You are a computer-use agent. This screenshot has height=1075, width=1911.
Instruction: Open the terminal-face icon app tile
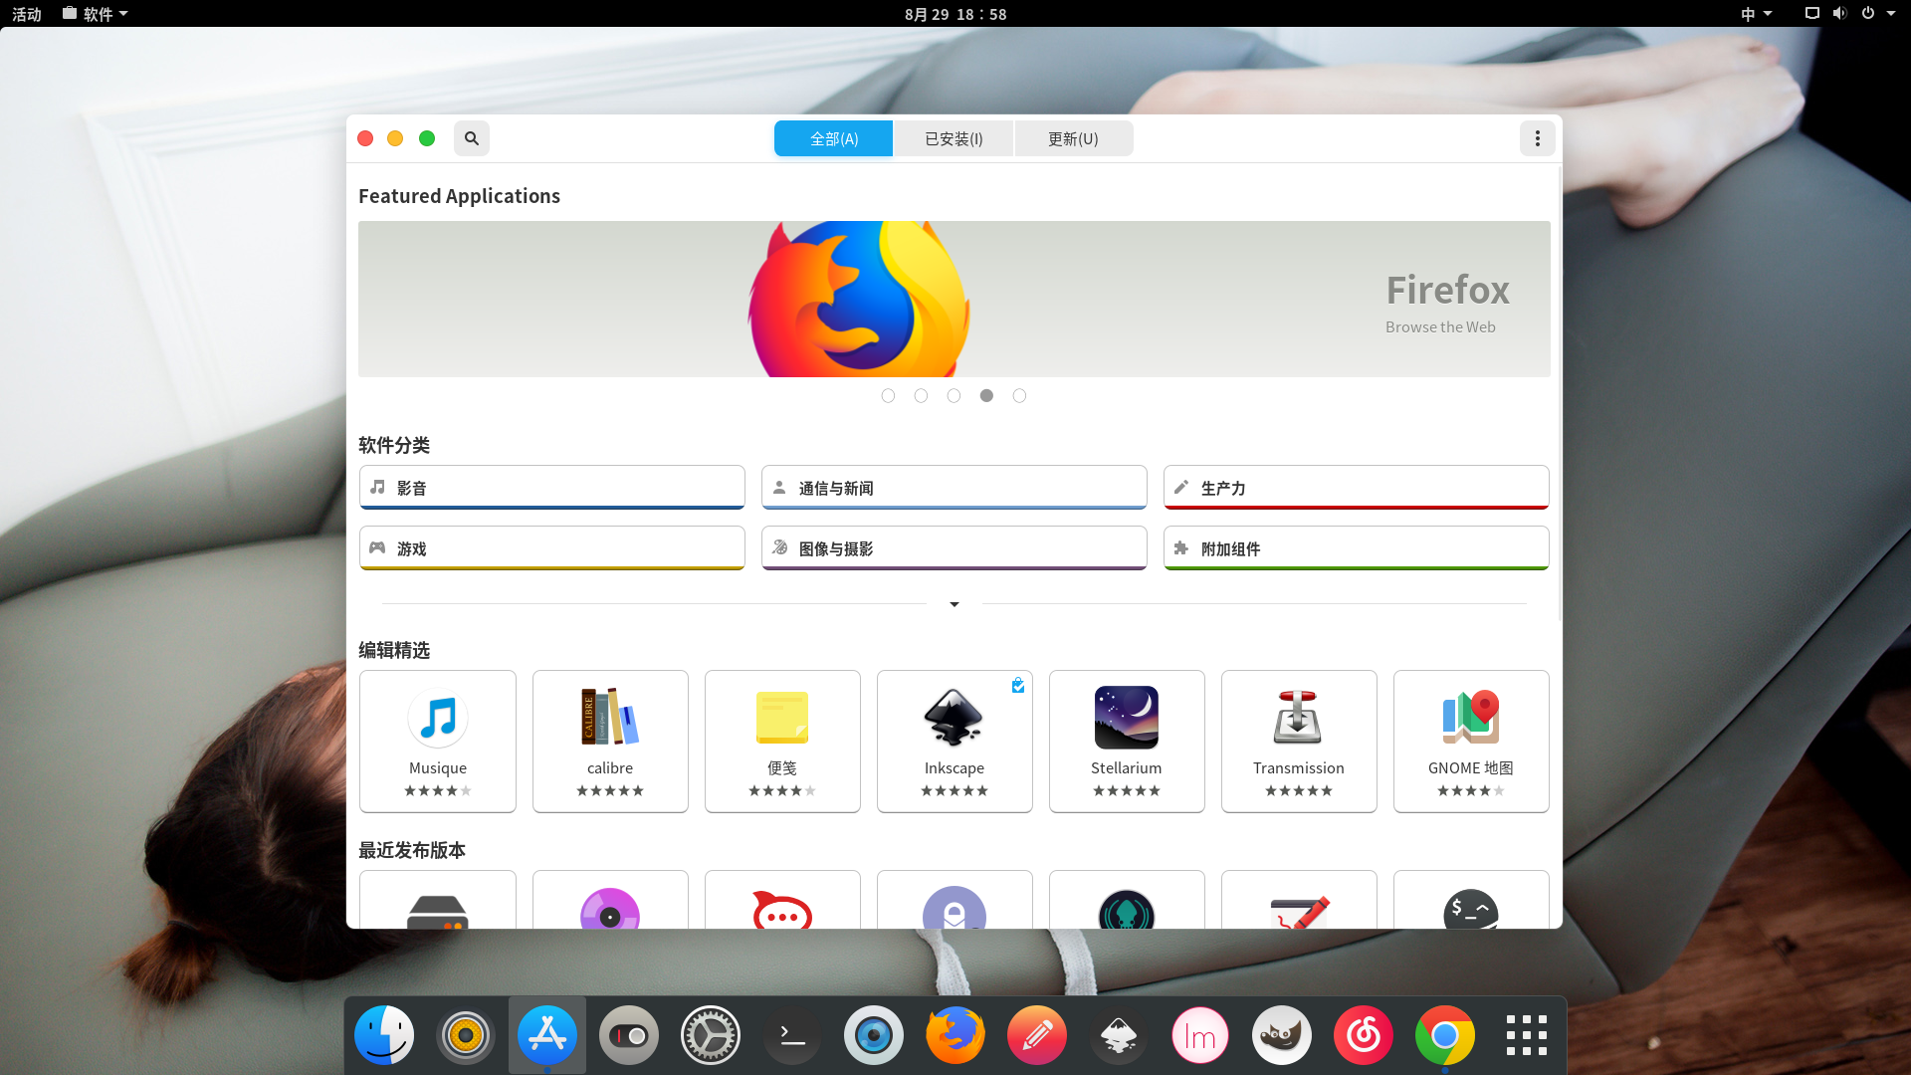(1471, 900)
